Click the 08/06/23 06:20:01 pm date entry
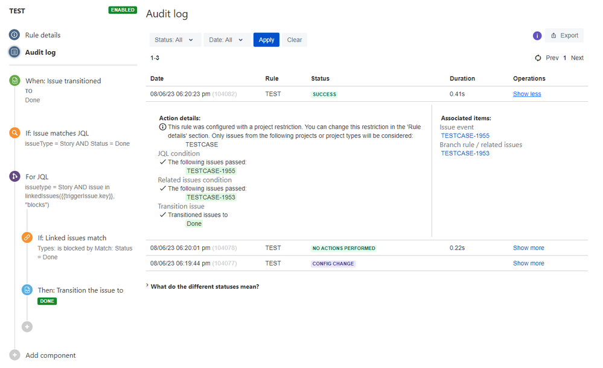 point(180,248)
